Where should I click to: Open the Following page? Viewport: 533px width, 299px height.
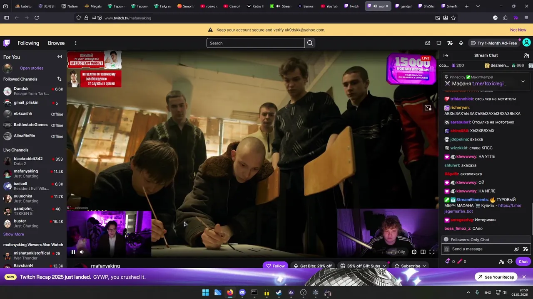click(28, 43)
